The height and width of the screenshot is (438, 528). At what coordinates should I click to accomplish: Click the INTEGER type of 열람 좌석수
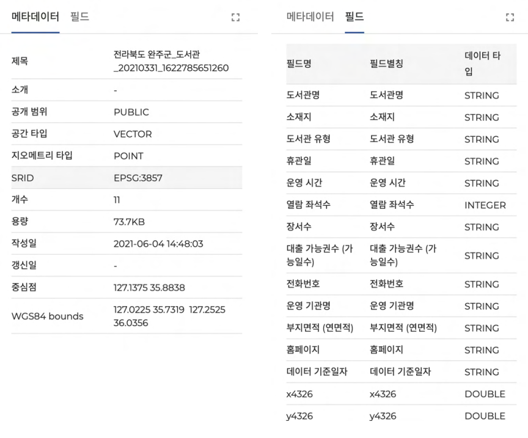tap(485, 205)
